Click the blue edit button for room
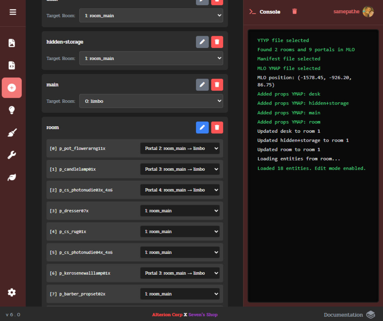 click(202, 128)
